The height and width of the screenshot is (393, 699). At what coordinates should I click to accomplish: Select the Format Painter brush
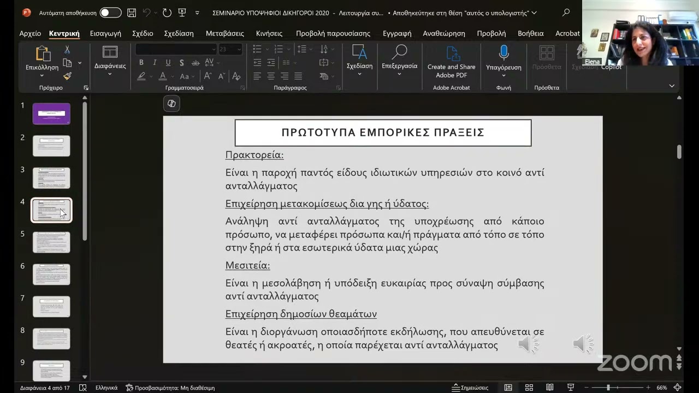67,76
